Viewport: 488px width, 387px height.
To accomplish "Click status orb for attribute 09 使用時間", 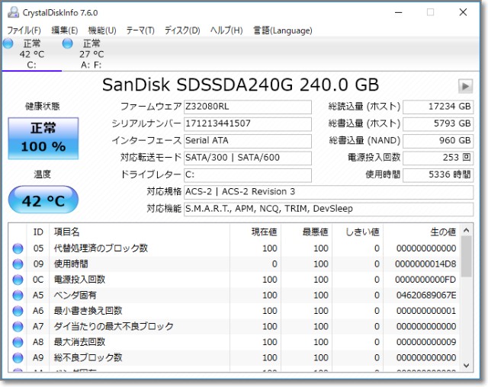I will [18, 264].
